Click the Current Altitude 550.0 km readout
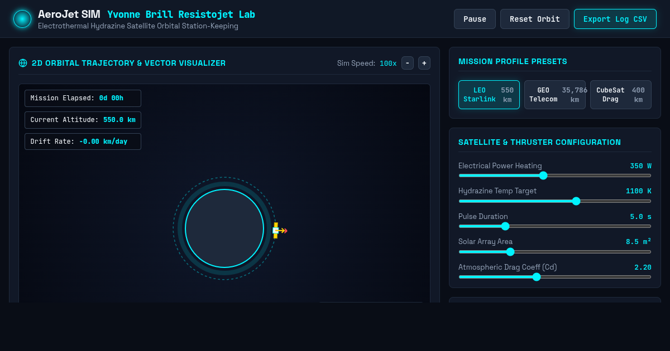Viewport: 670px width, 351px height. pyautogui.click(x=83, y=120)
